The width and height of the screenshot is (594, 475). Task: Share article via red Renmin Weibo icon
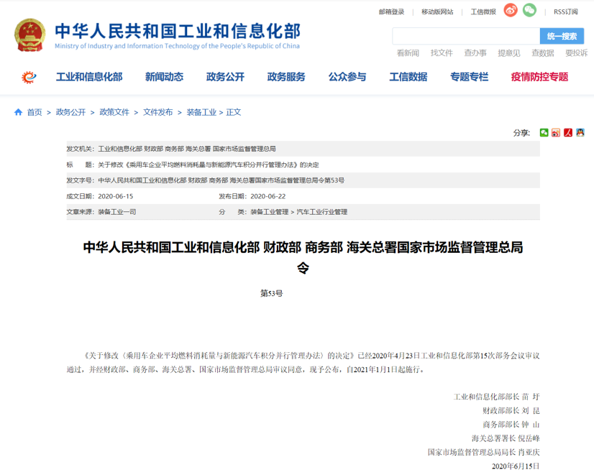(x=568, y=133)
